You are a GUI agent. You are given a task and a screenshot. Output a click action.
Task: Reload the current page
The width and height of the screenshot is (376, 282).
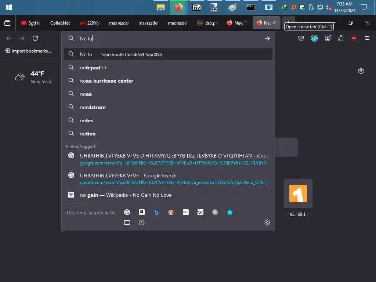pos(35,38)
